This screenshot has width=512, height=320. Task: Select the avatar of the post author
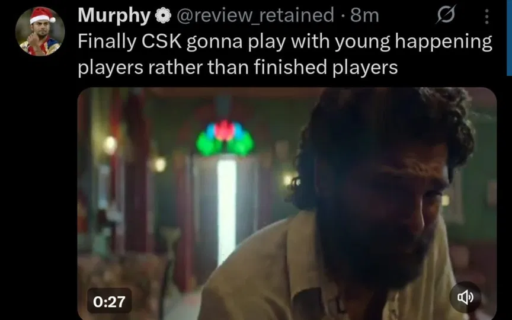tap(40, 31)
